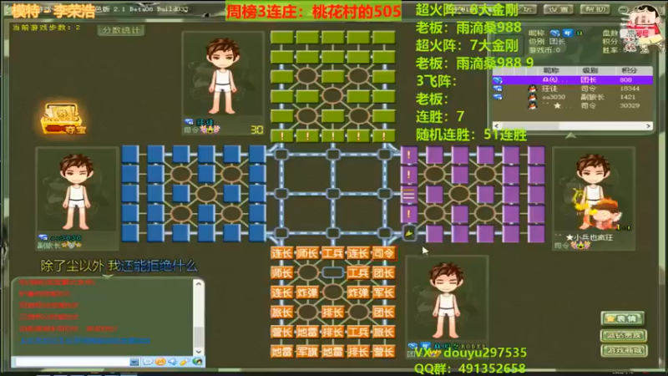
Task: Click the chat scrollbar up arrow
Action: point(199,284)
